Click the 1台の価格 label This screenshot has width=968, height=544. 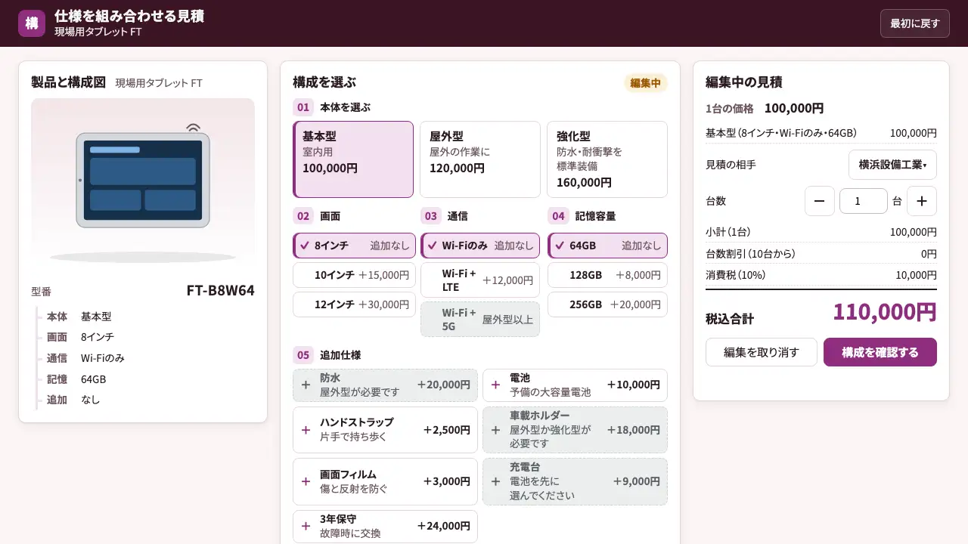730,109
